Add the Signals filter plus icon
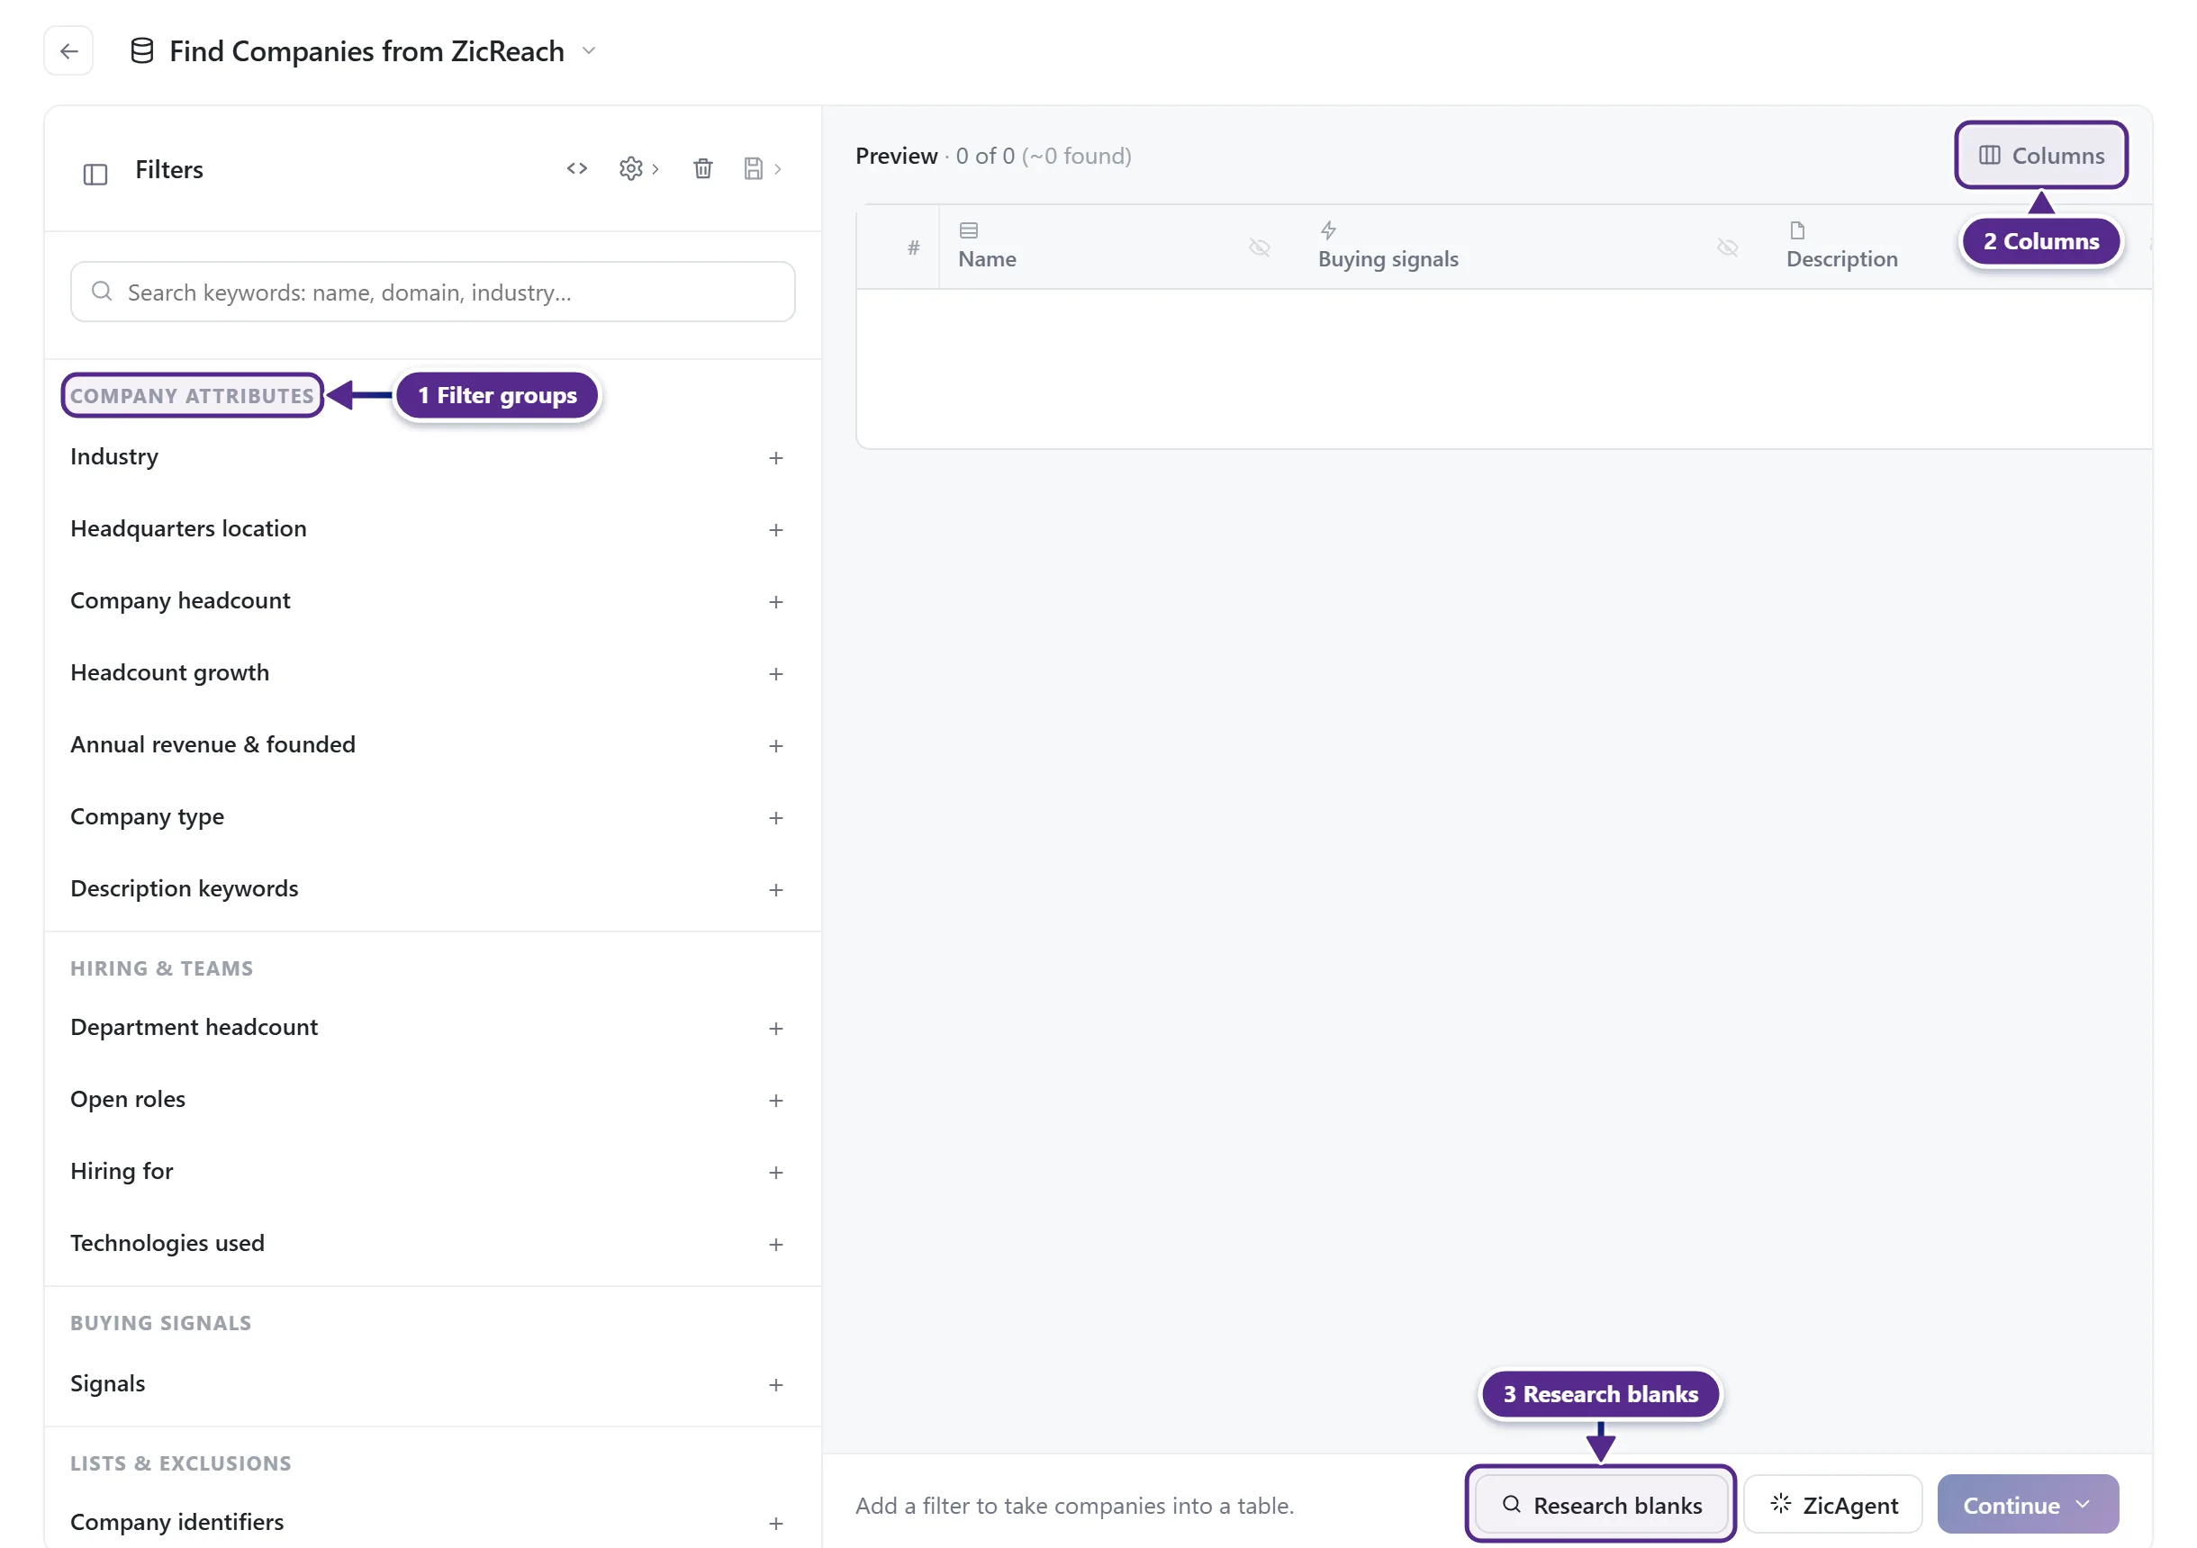 [776, 1385]
